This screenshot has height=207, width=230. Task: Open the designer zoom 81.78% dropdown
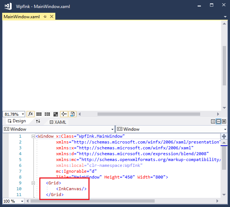pos(23,114)
